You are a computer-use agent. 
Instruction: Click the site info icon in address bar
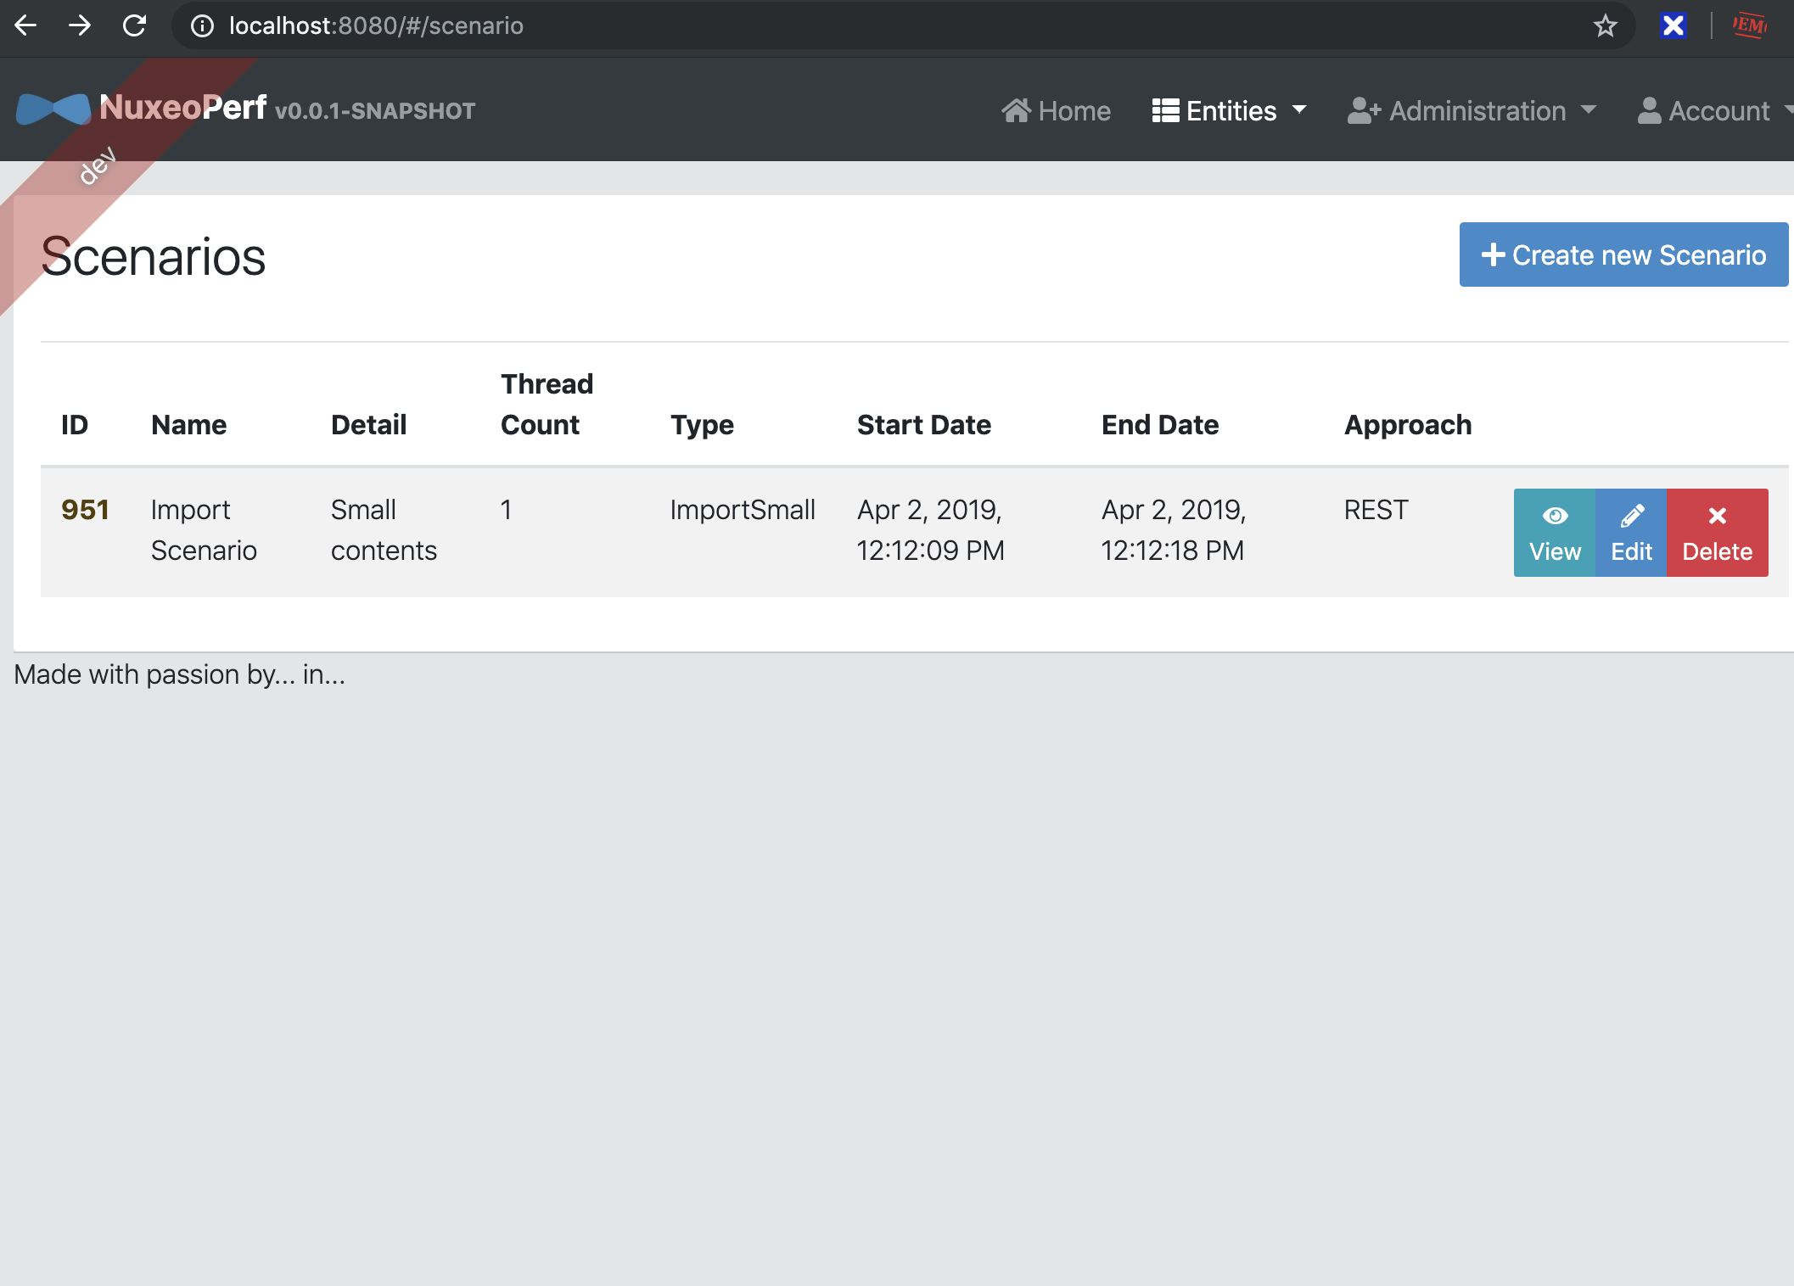202,25
